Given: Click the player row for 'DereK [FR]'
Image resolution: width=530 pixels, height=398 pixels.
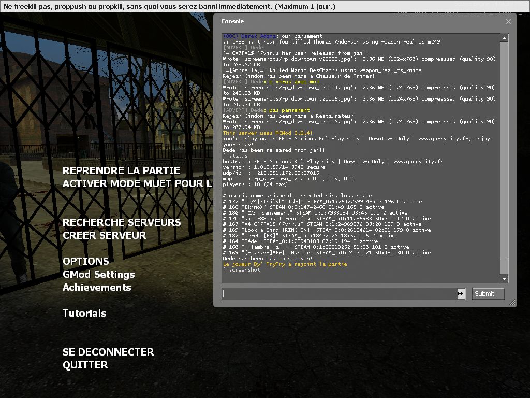Looking at the screenshot, I should coord(310,236).
